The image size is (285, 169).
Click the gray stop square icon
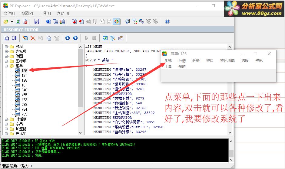[94, 38]
